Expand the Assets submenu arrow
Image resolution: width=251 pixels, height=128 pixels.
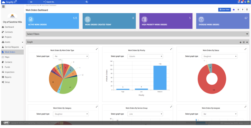tap(22, 42)
